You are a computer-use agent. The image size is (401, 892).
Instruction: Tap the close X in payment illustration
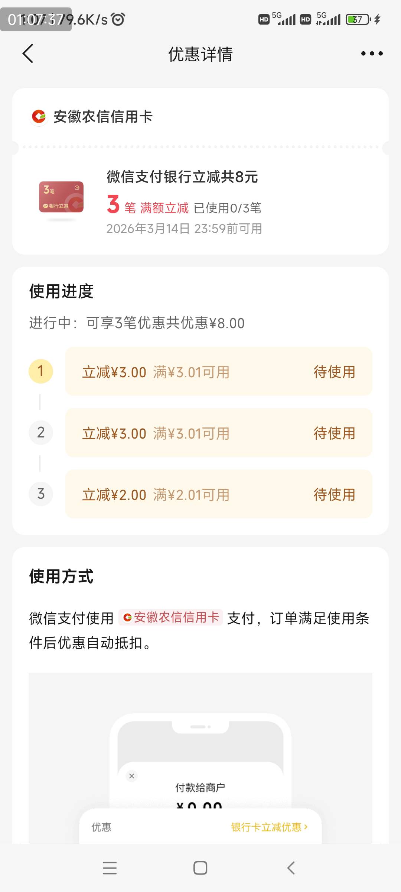point(131,776)
